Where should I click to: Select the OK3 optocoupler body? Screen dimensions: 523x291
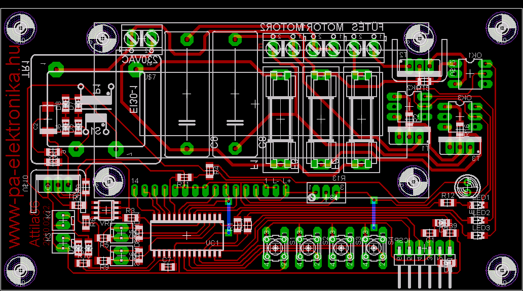click(x=460, y=116)
